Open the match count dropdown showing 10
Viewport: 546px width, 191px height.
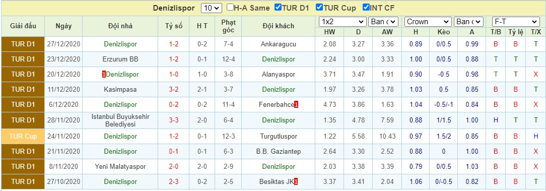pos(212,8)
